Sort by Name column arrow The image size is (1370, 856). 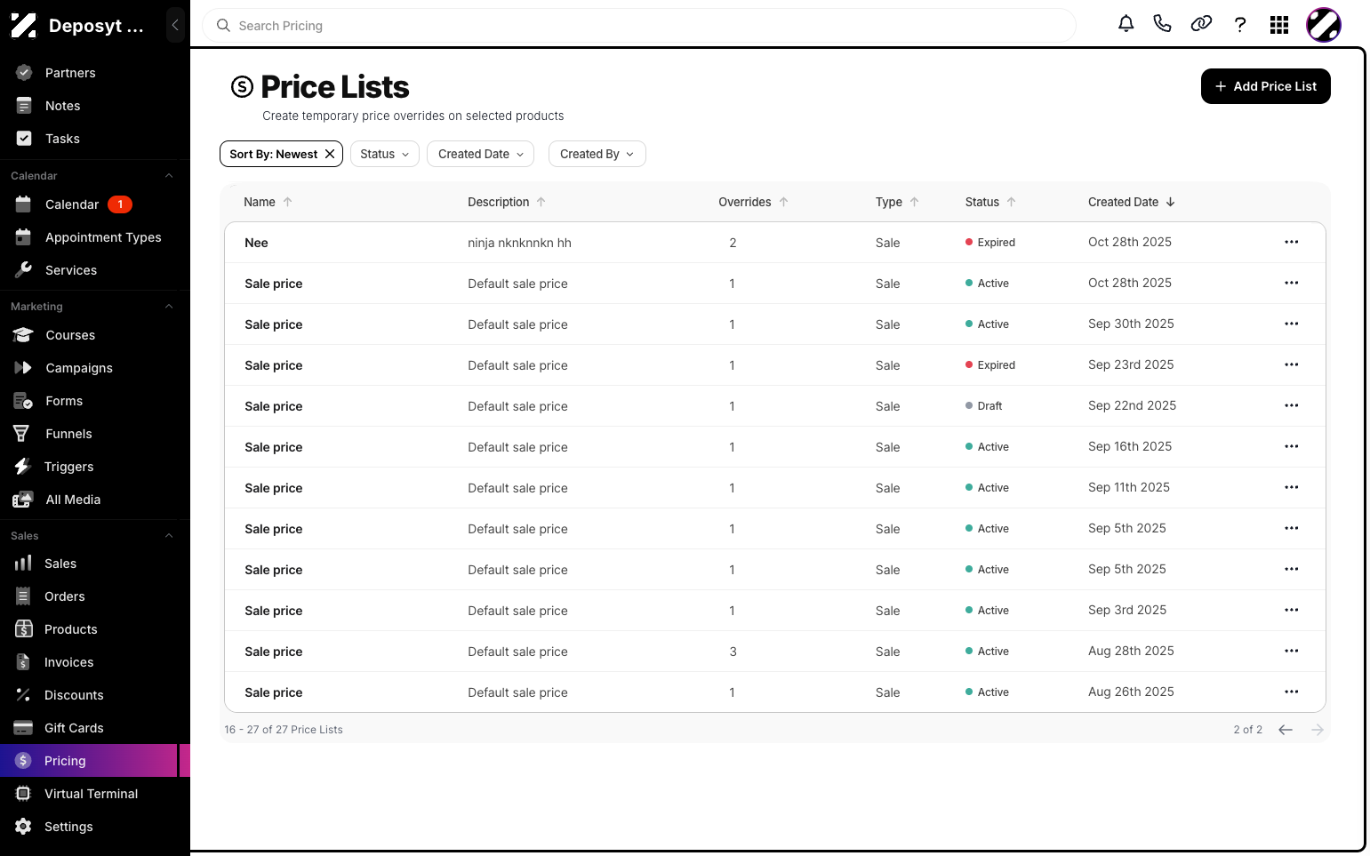287,202
